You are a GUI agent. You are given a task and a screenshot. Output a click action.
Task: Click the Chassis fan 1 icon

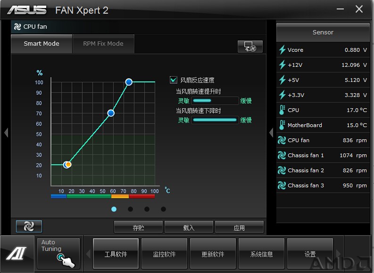tap(282, 155)
